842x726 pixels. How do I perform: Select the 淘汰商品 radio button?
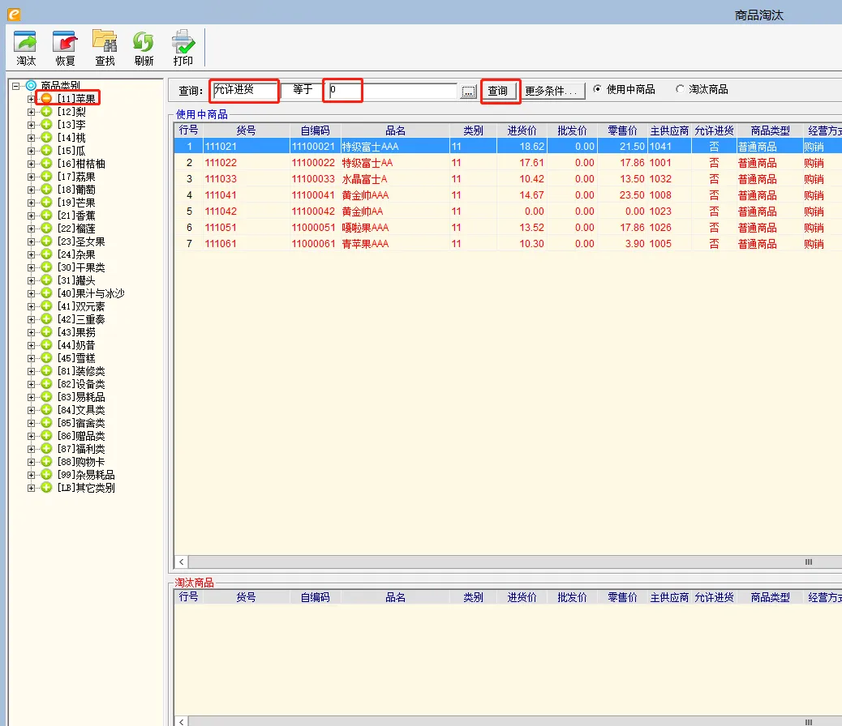(x=680, y=90)
